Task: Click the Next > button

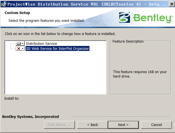Action: [x=123, y=125]
